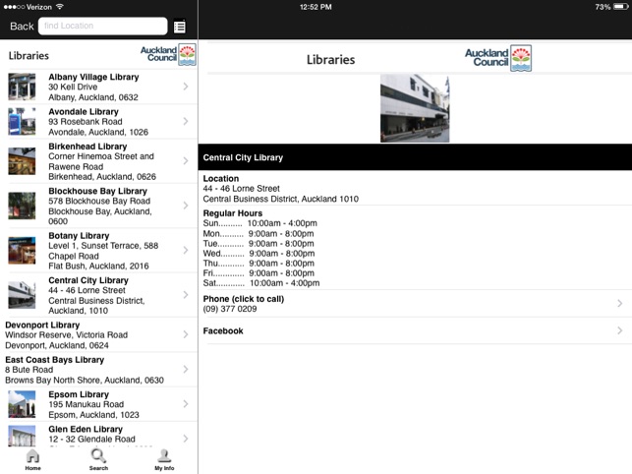Open Albany Village Library thumbnail
632x474 pixels.
point(22,87)
